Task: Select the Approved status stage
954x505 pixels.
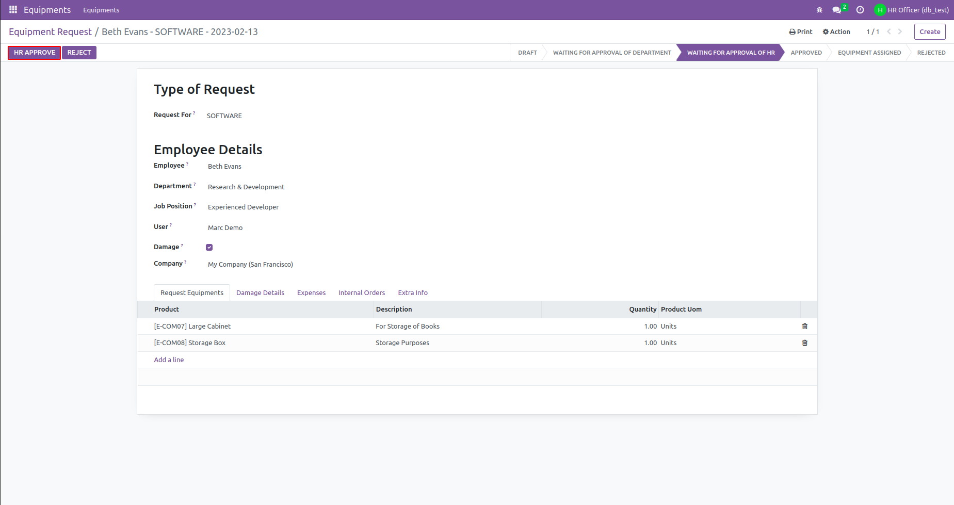Action: pyautogui.click(x=806, y=53)
